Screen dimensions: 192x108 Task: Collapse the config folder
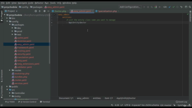pos(7,21)
